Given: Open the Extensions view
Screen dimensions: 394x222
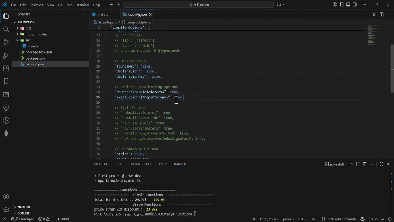Looking at the screenshot, I should coord(6,68).
